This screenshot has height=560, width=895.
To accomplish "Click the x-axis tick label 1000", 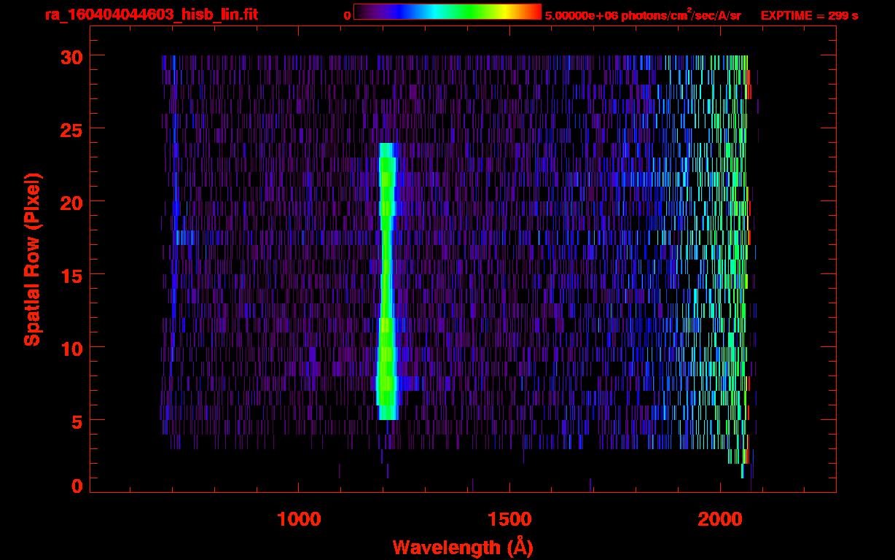I will (298, 519).
